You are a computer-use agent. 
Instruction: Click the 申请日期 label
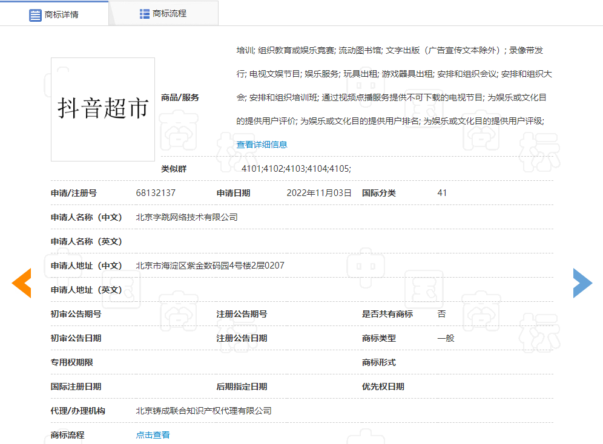234,193
